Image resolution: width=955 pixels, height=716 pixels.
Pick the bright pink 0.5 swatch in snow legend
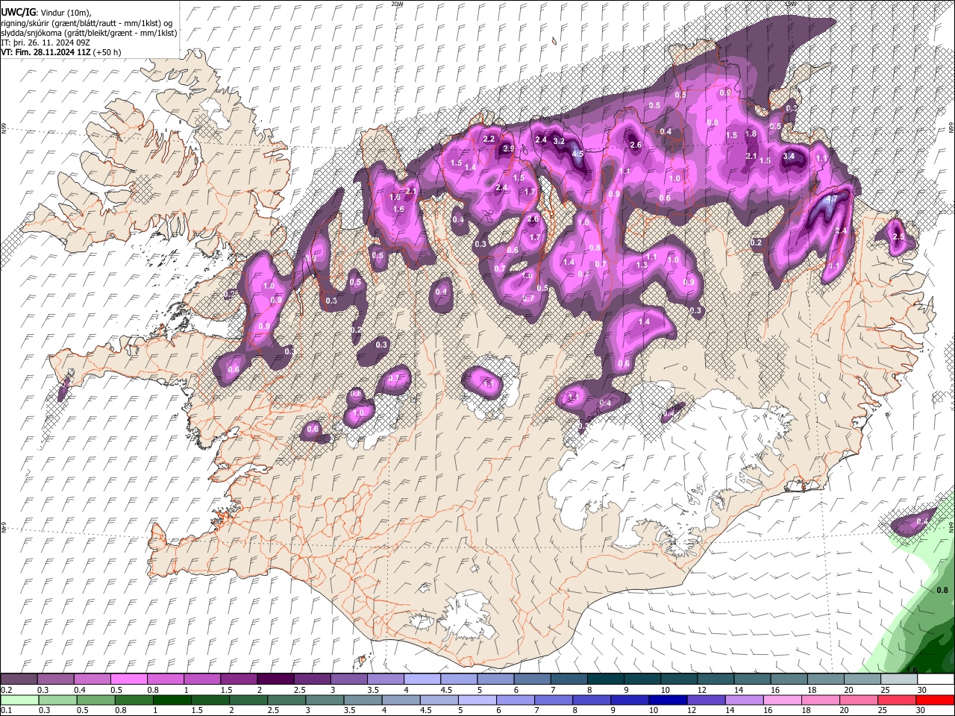tap(128, 679)
